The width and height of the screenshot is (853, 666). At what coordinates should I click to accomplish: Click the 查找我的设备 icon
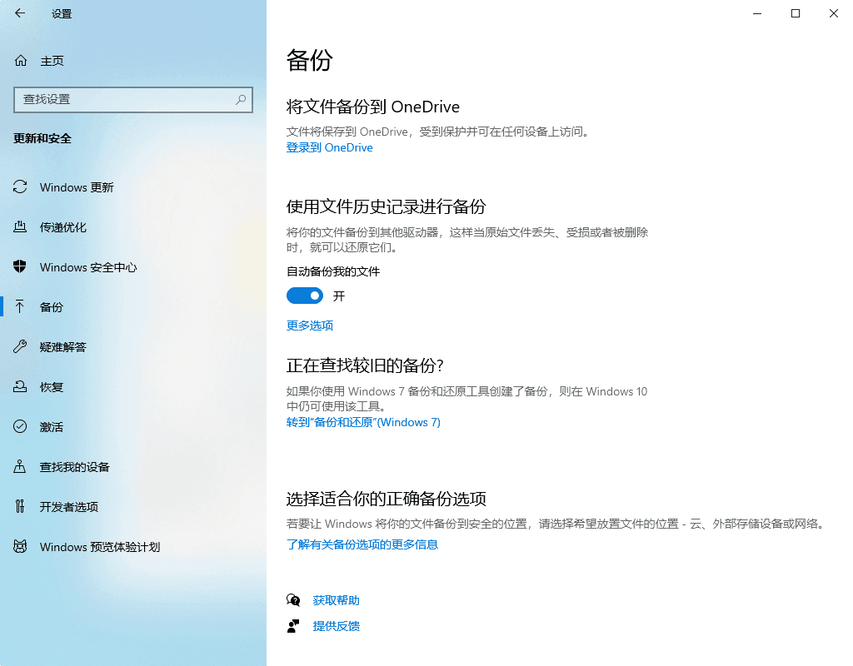point(20,467)
